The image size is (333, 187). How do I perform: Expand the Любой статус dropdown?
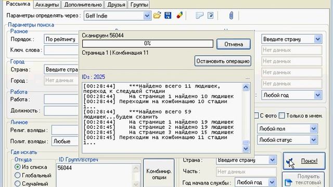click(313, 140)
